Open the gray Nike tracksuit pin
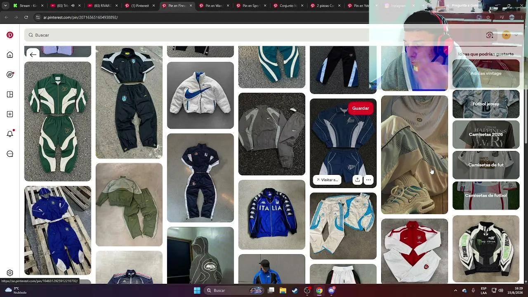 click(x=272, y=134)
